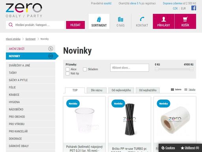Screen dimensions: 202x152
Task: Open the Dekorace category
Action: [x=30, y=139]
